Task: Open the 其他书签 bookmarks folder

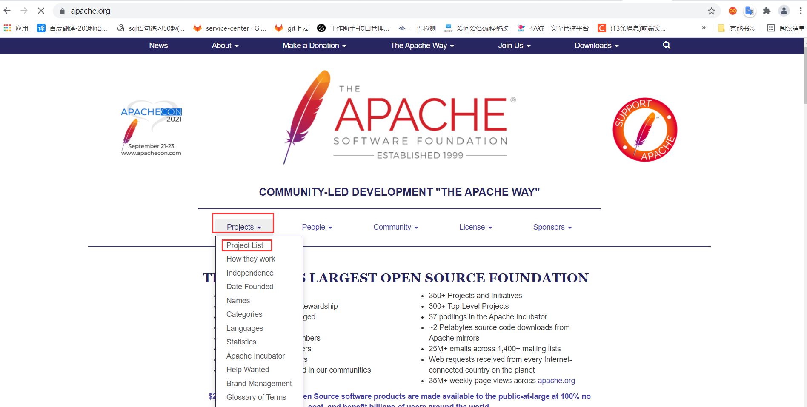Action: (737, 28)
